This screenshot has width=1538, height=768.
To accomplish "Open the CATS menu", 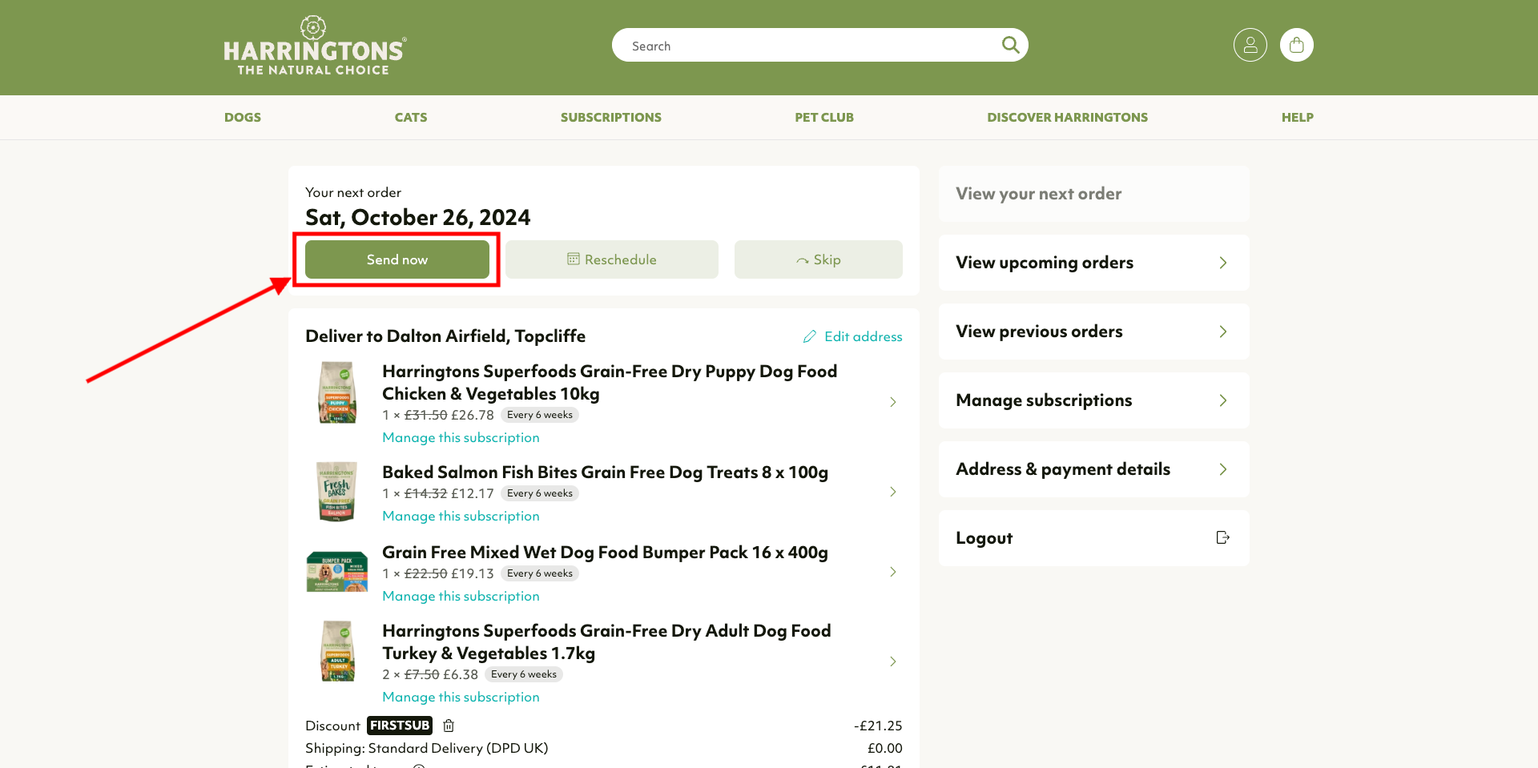I will click(411, 117).
